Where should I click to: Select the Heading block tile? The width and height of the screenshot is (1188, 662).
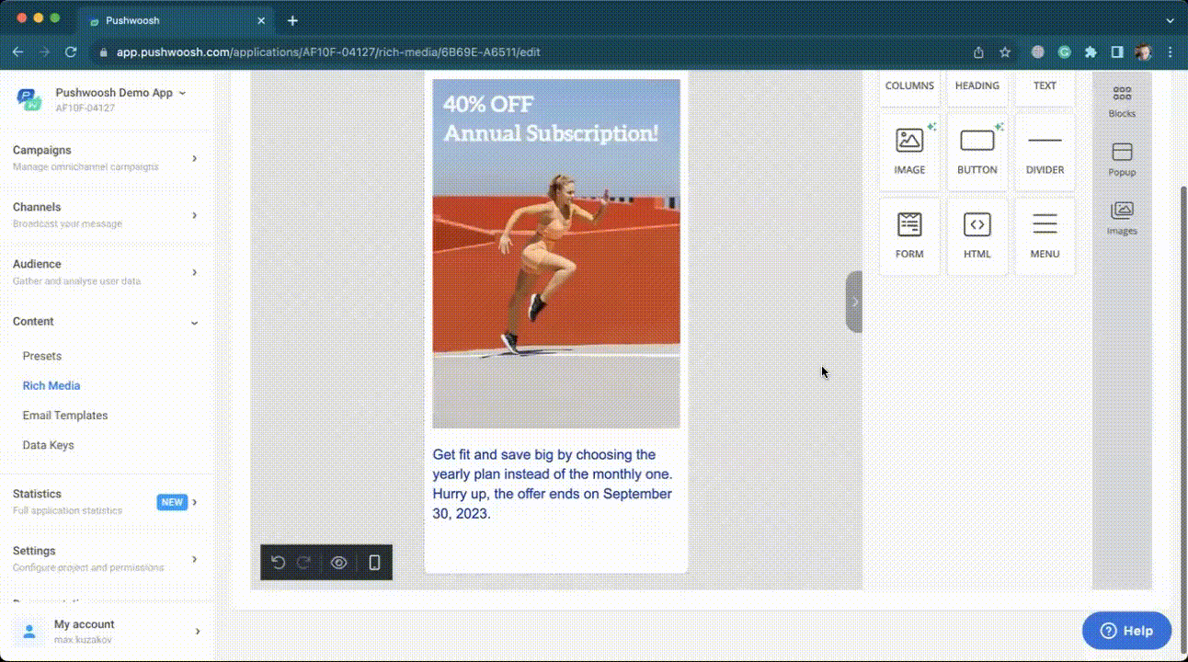coord(977,88)
